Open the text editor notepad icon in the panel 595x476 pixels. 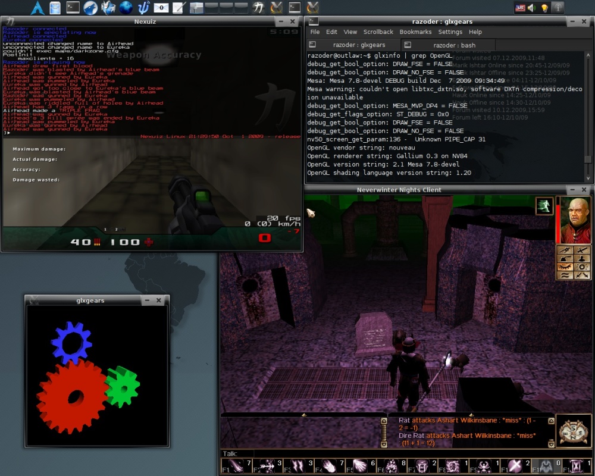pos(178,8)
